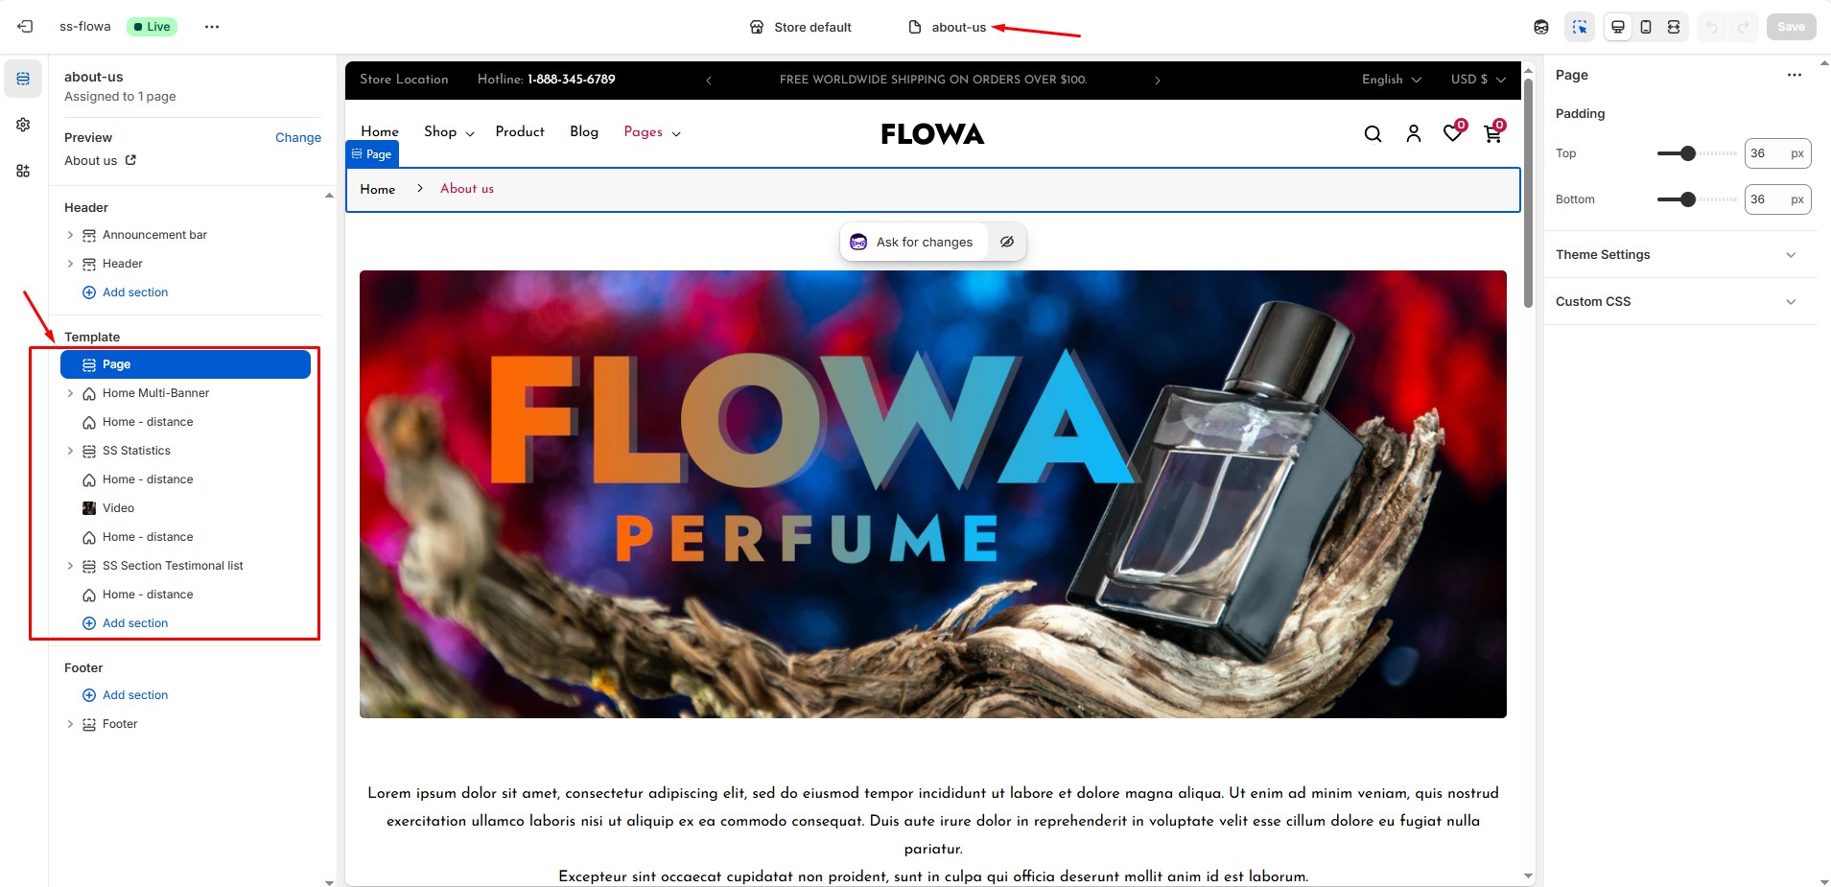The height and width of the screenshot is (887, 1831).
Task: Switch to mobile preview icon
Action: 1646,27
